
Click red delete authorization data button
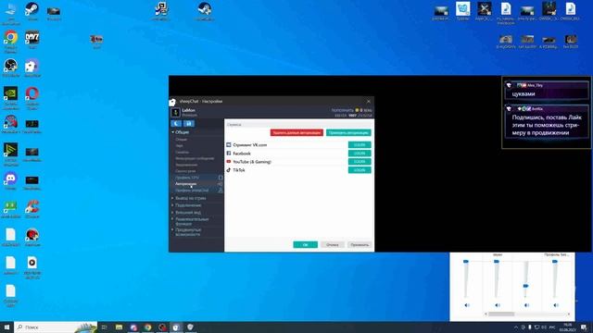pyautogui.click(x=296, y=133)
